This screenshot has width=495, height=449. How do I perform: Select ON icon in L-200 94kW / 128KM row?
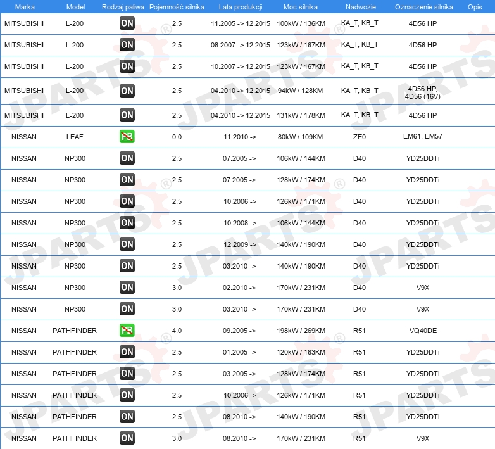click(x=127, y=91)
